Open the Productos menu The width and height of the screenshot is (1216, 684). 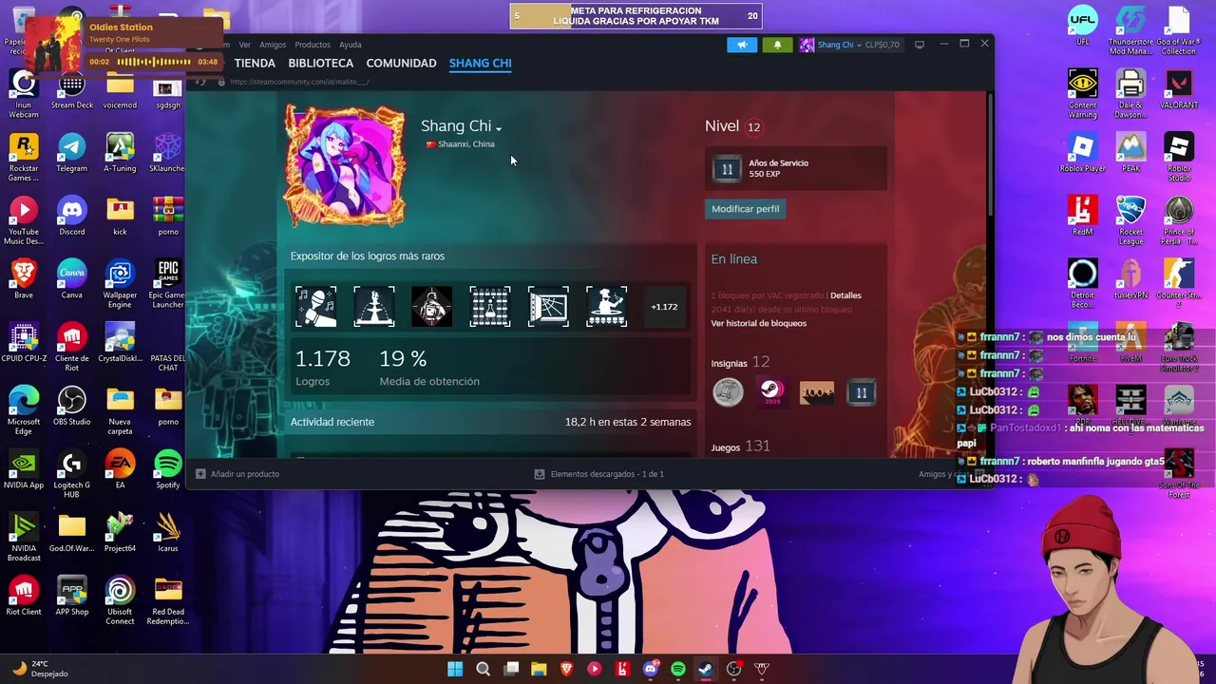[313, 45]
